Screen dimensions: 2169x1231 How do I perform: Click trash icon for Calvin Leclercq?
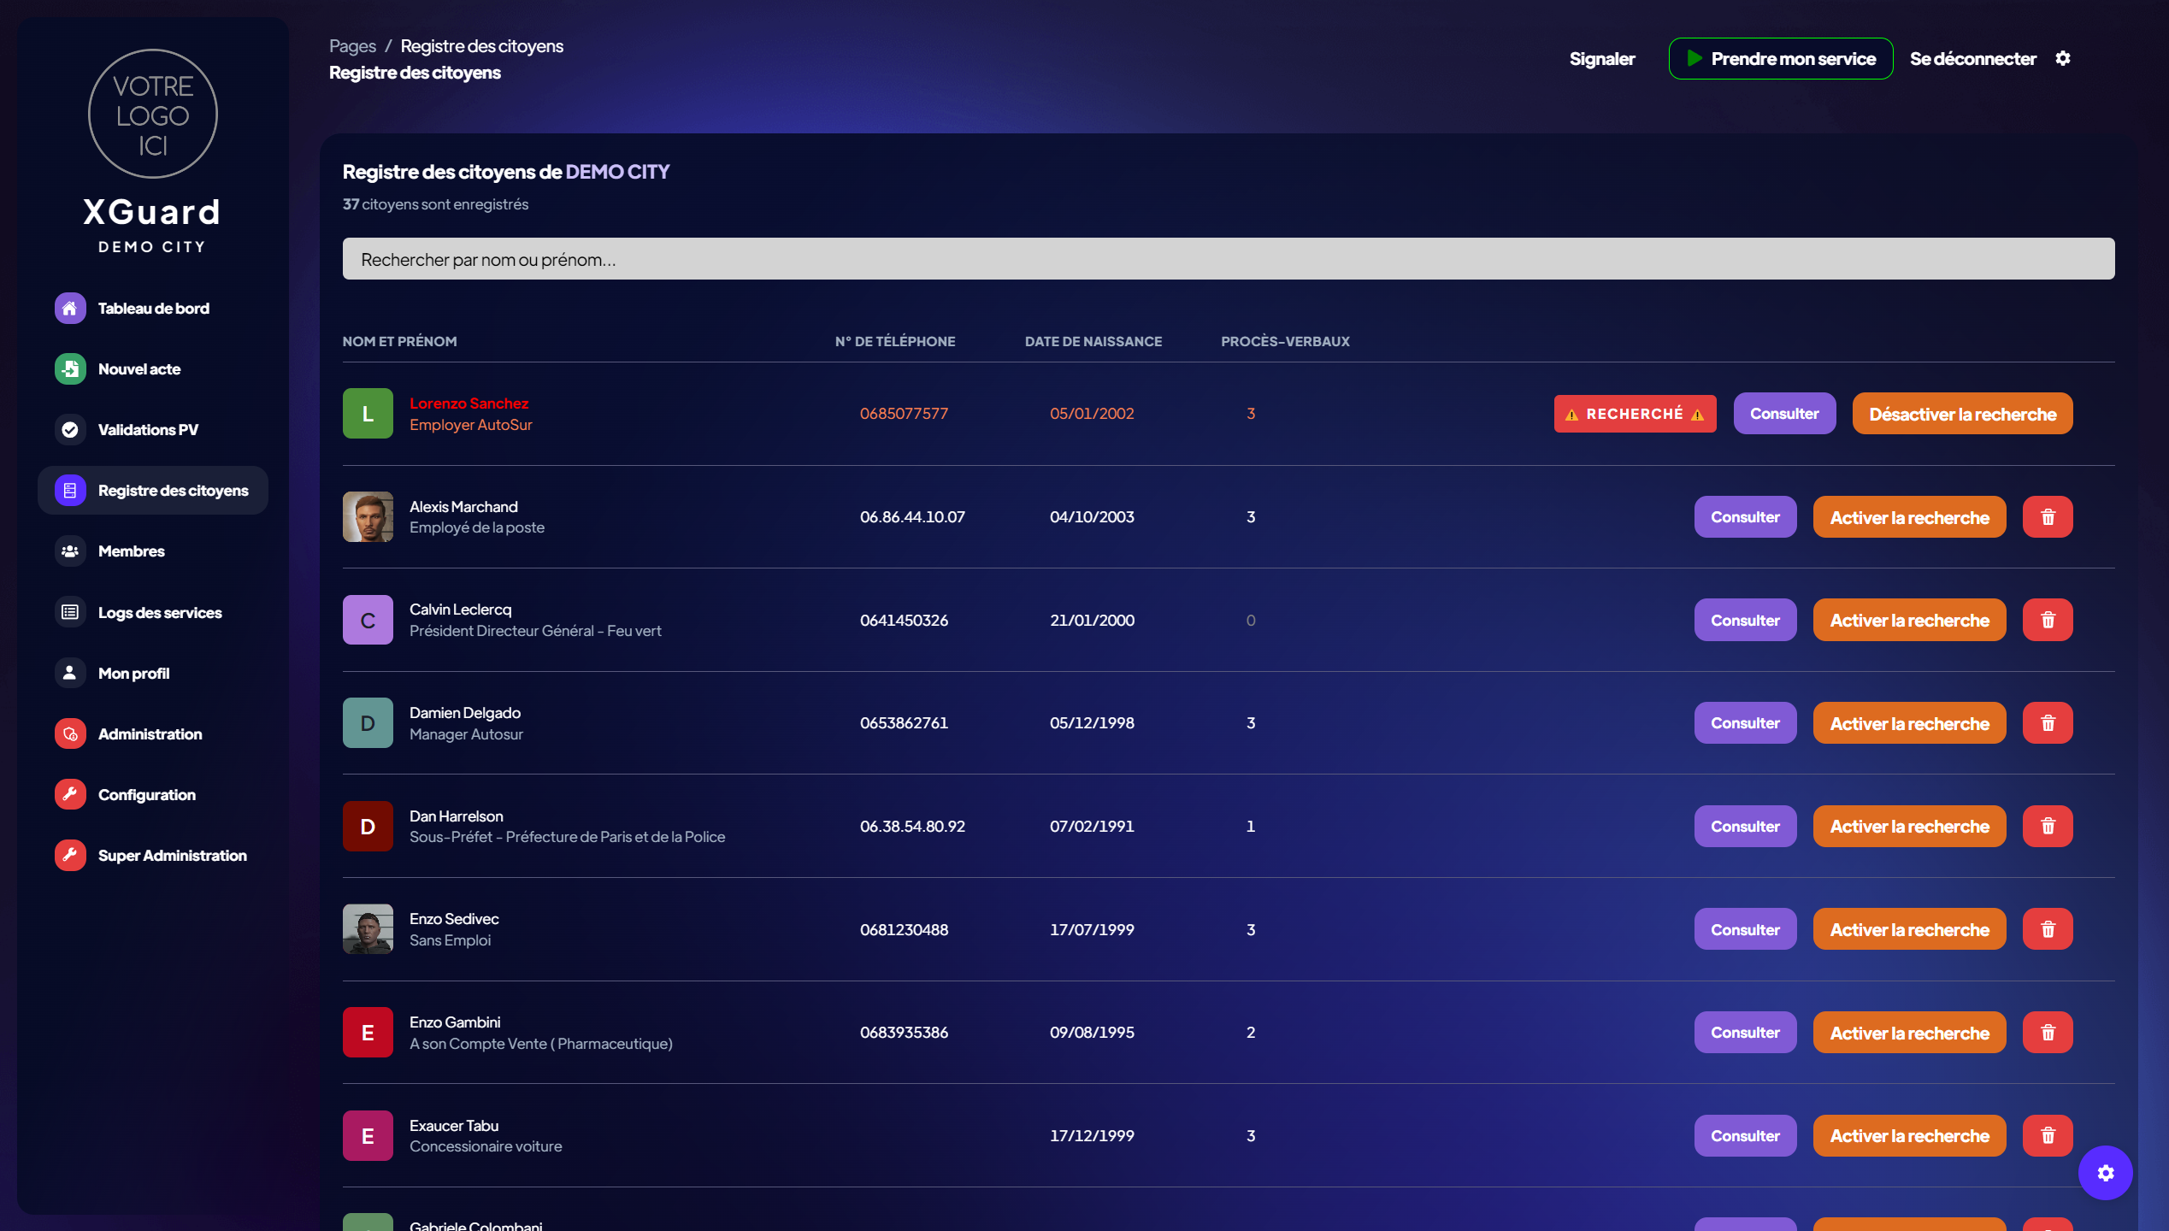point(2048,621)
